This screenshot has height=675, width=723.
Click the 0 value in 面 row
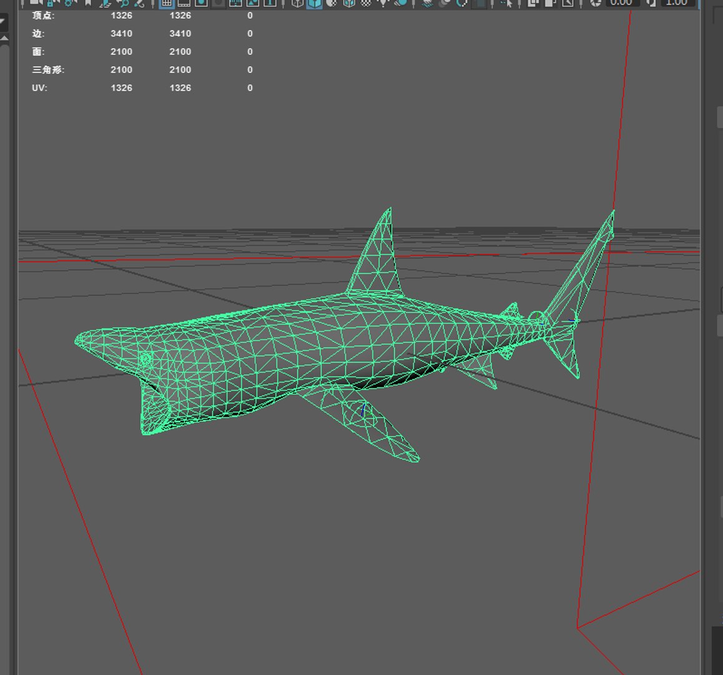[250, 51]
